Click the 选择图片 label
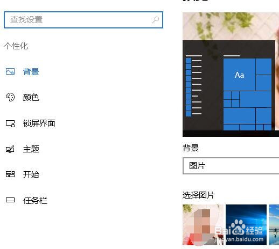This screenshot has height=249, width=279. [x=199, y=195]
